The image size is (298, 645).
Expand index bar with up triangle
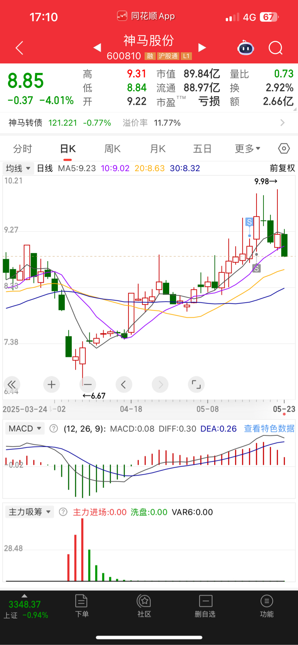(24, 596)
